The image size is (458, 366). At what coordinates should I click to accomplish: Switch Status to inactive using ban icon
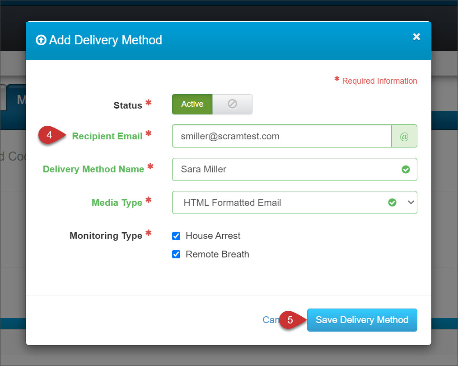click(232, 104)
